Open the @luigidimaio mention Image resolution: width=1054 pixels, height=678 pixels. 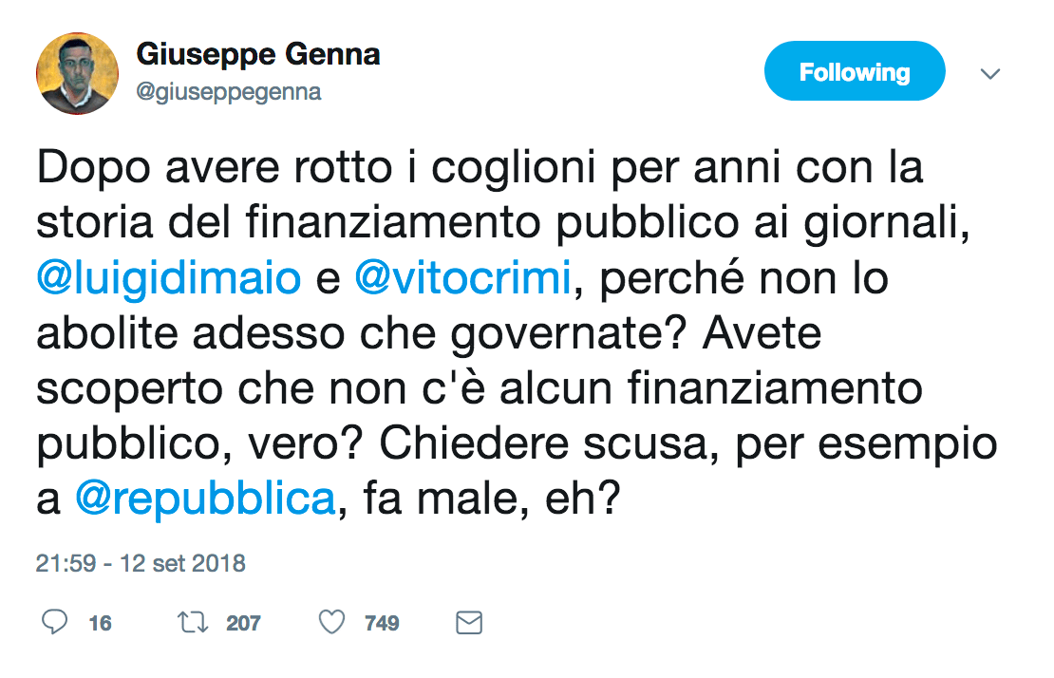pyautogui.click(x=170, y=280)
